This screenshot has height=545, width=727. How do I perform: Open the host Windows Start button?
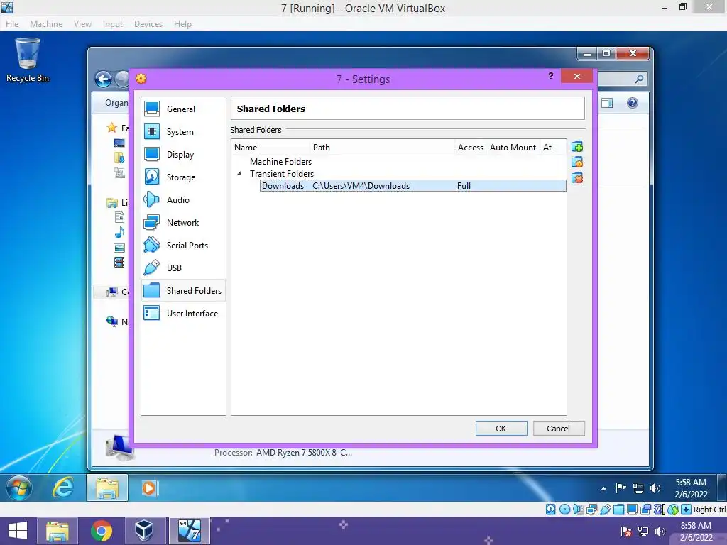point(18,531)
